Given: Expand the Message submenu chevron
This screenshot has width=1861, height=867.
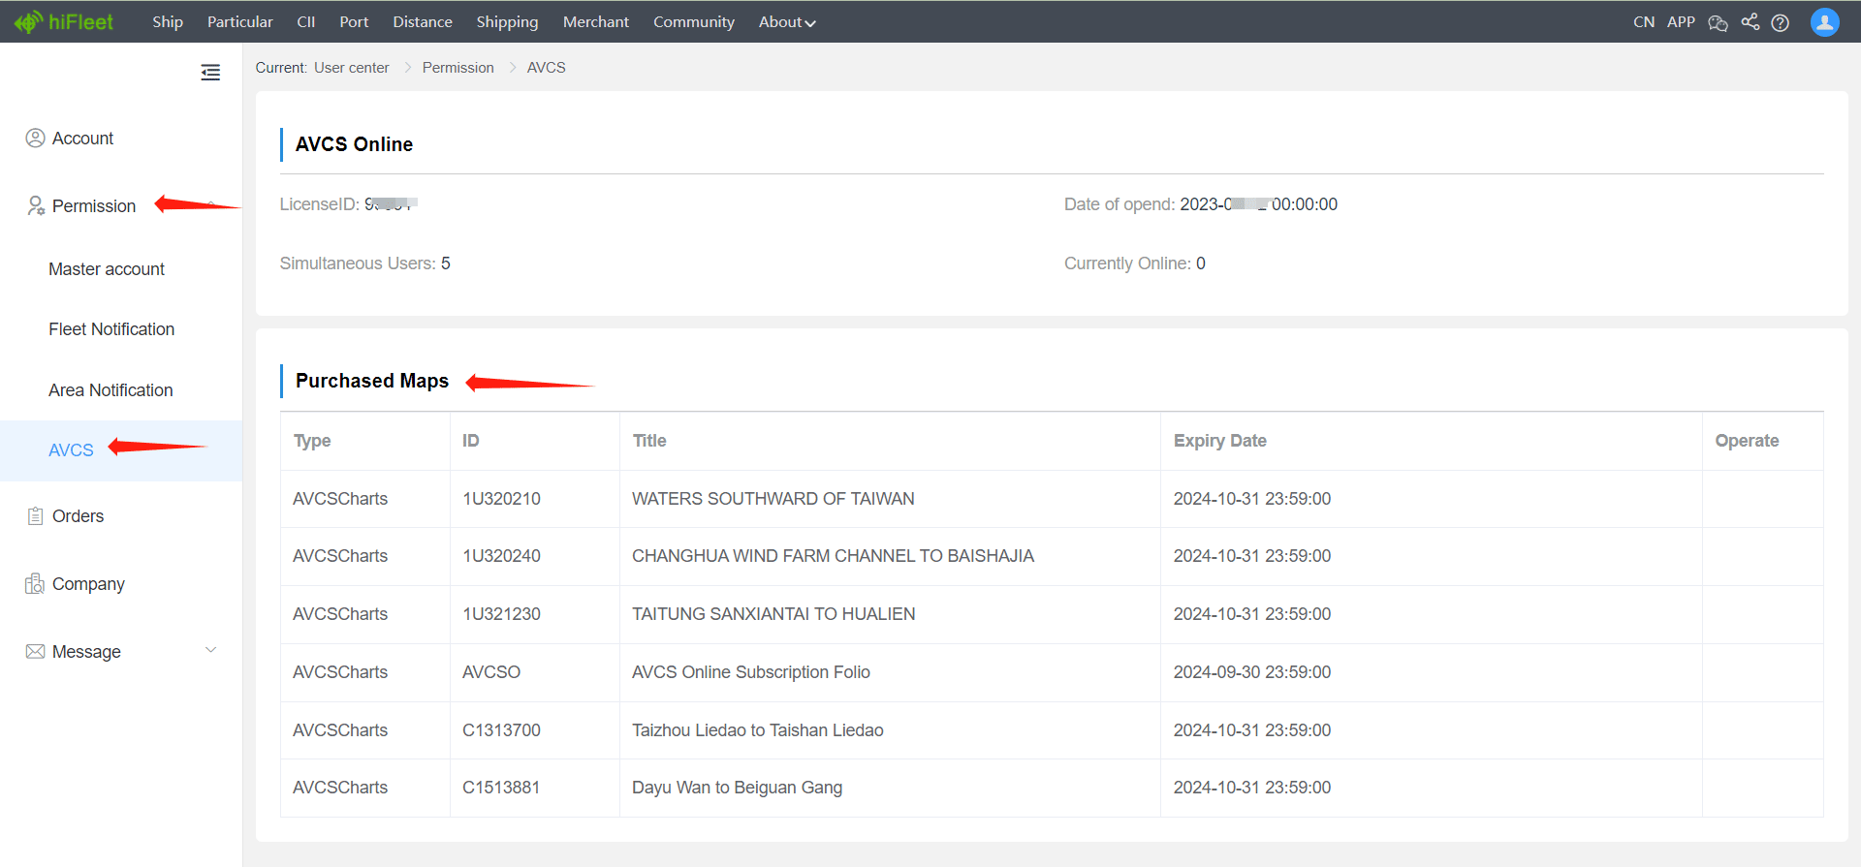Looking at the screenshot, I should 210,650.
